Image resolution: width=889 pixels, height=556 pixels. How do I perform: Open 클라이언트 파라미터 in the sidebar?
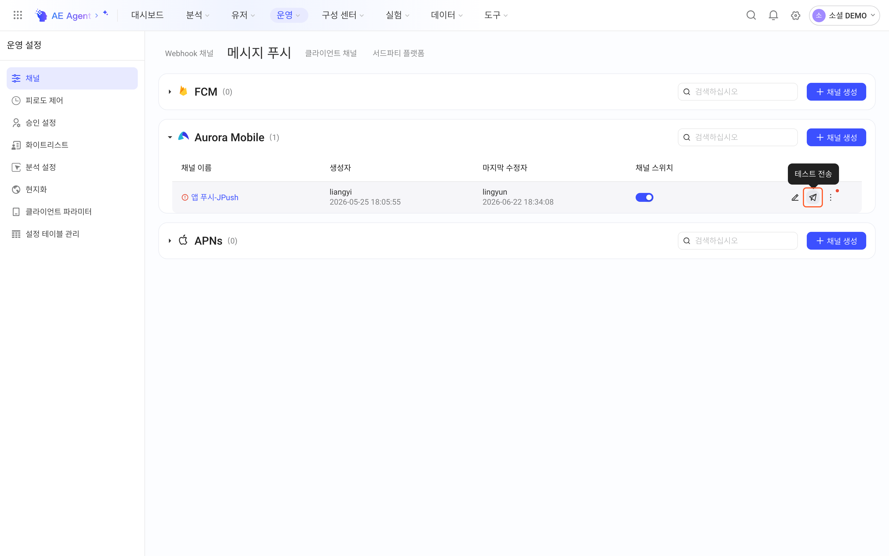point(72,212)
